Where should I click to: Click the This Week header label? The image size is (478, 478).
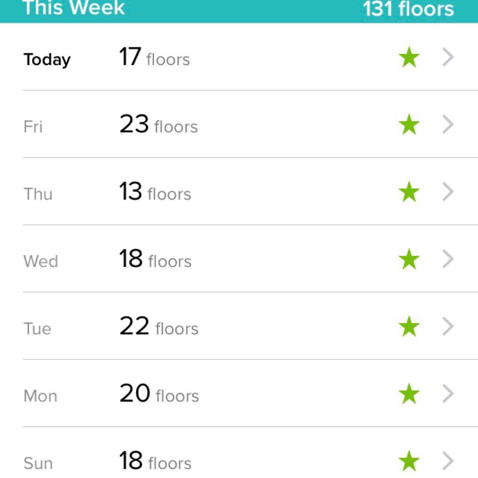[73, 8]
